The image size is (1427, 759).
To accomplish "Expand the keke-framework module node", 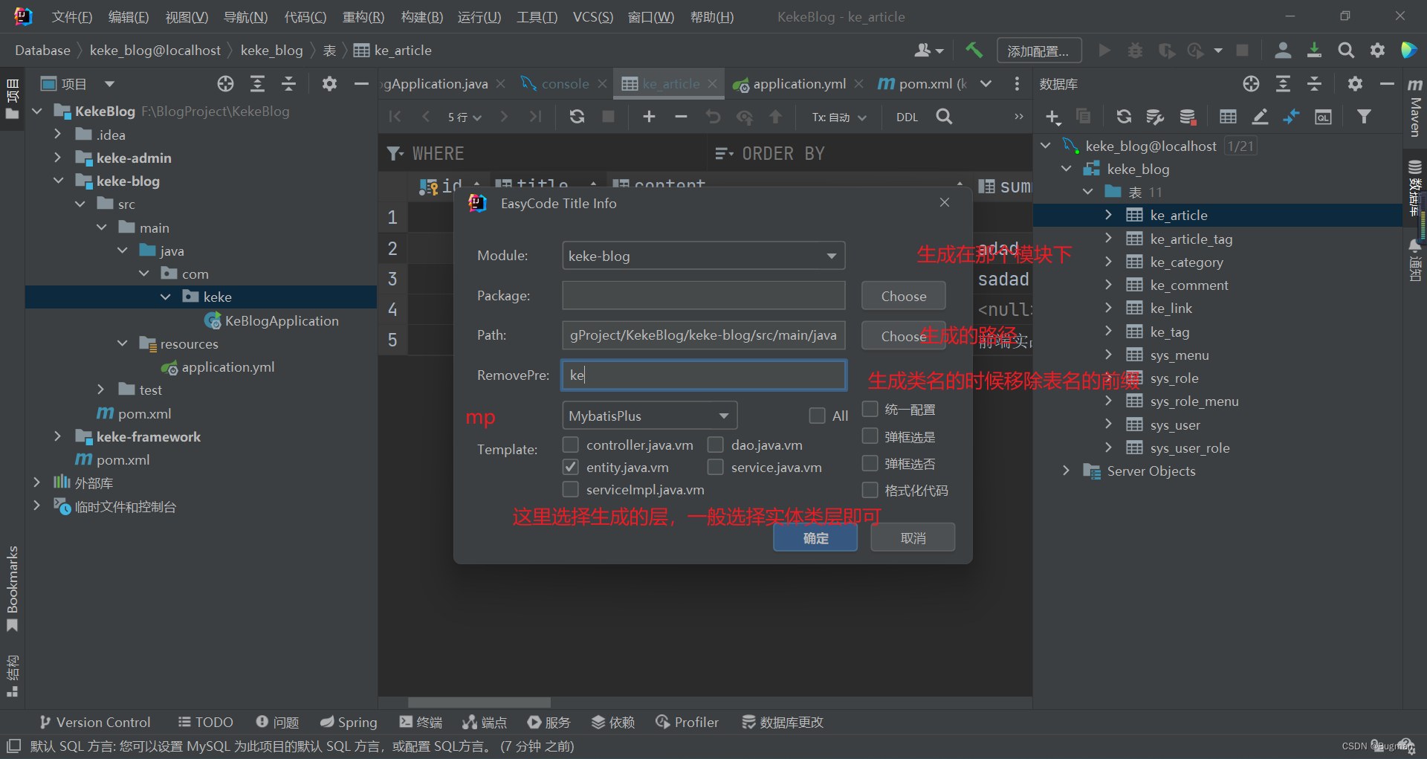I will 58,436.
